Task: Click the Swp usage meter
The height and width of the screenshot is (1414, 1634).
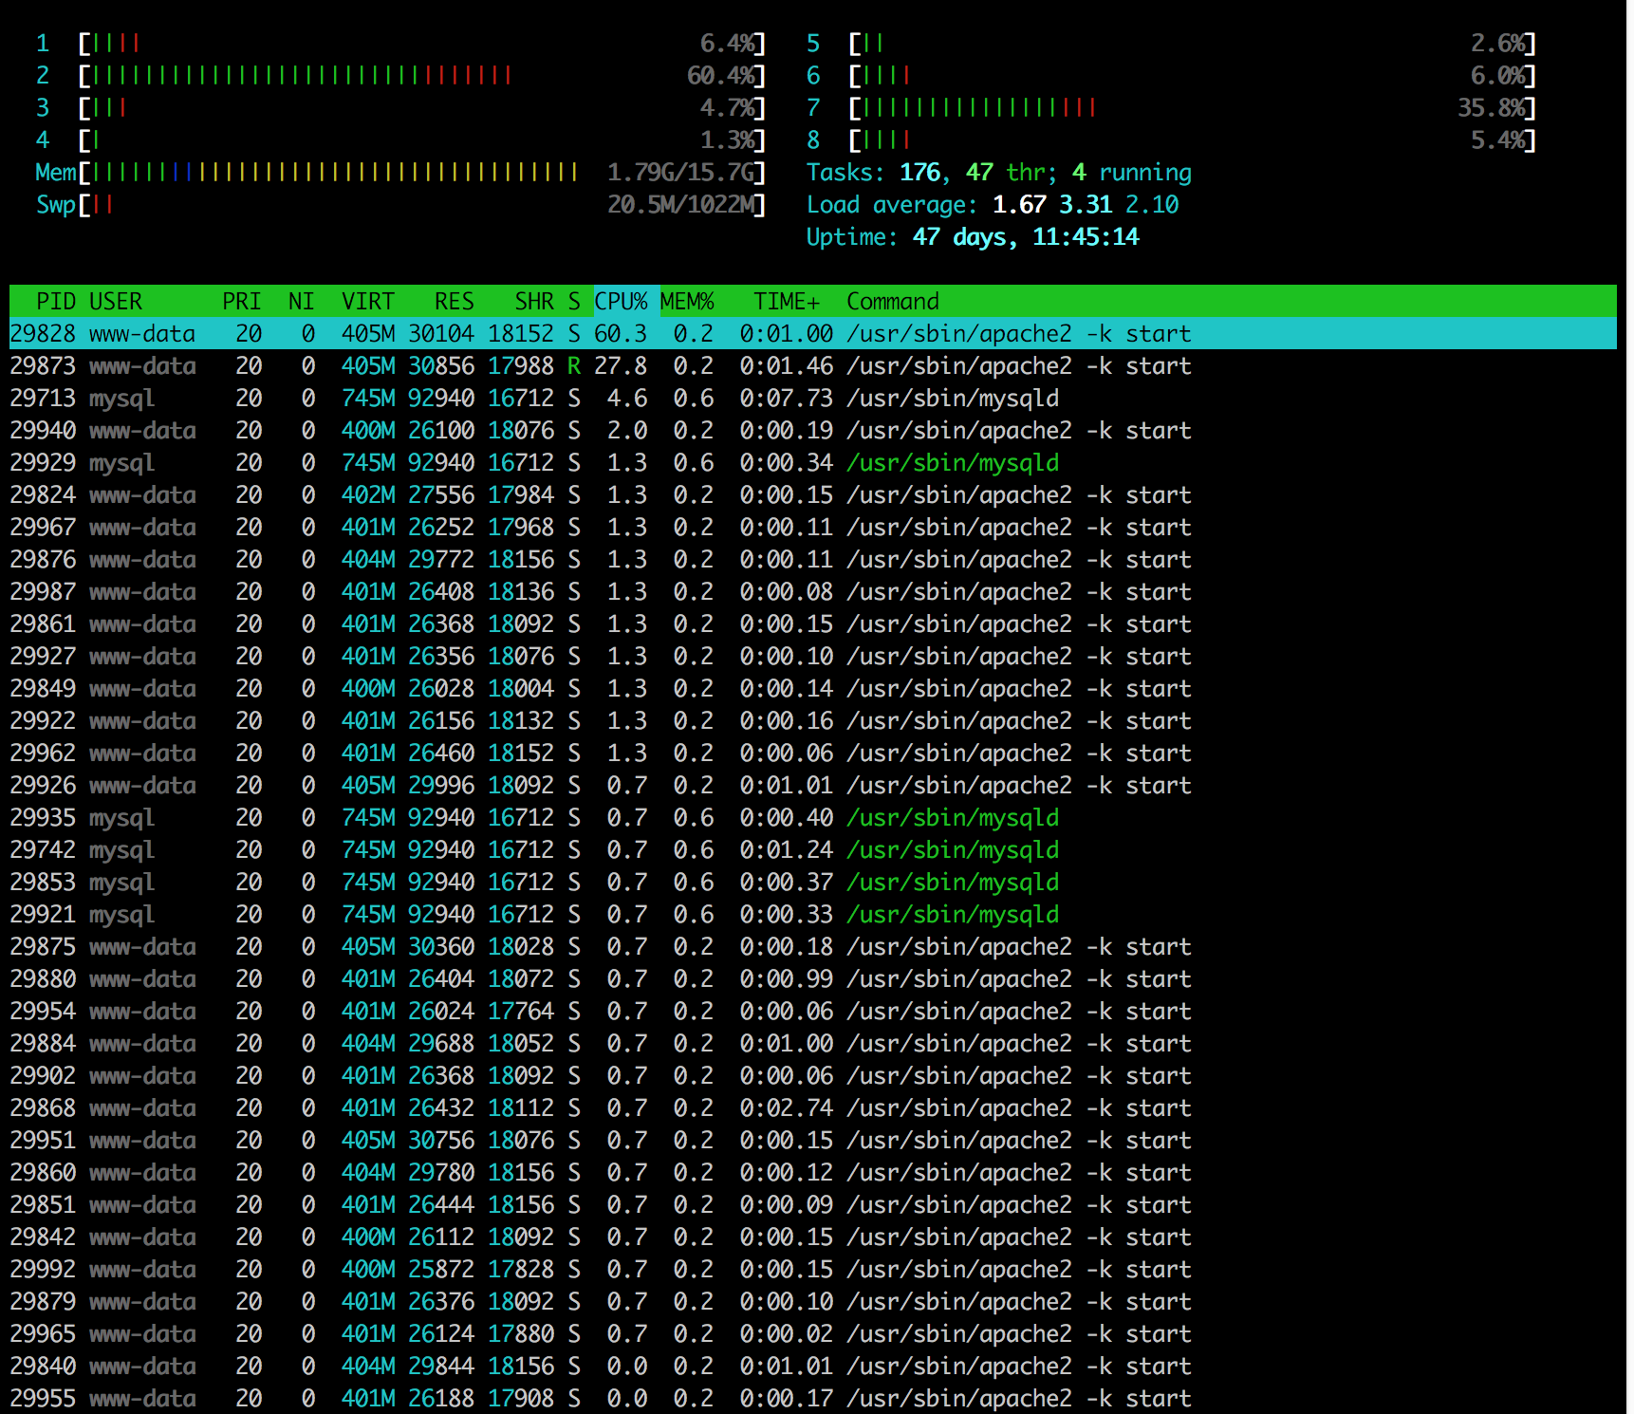Action: (400, 205)
